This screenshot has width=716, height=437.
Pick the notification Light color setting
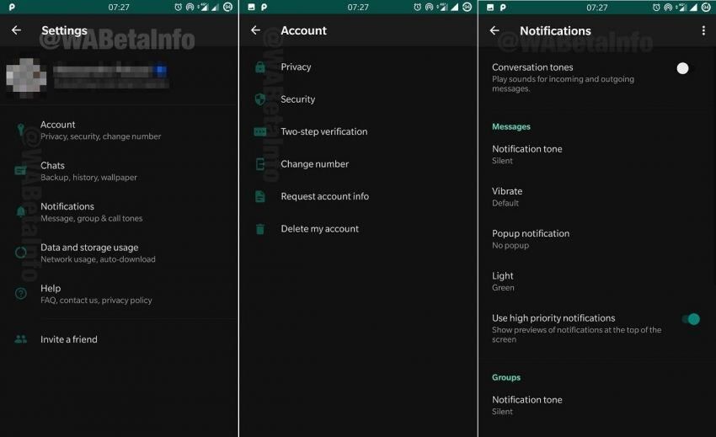pos(504,281)
